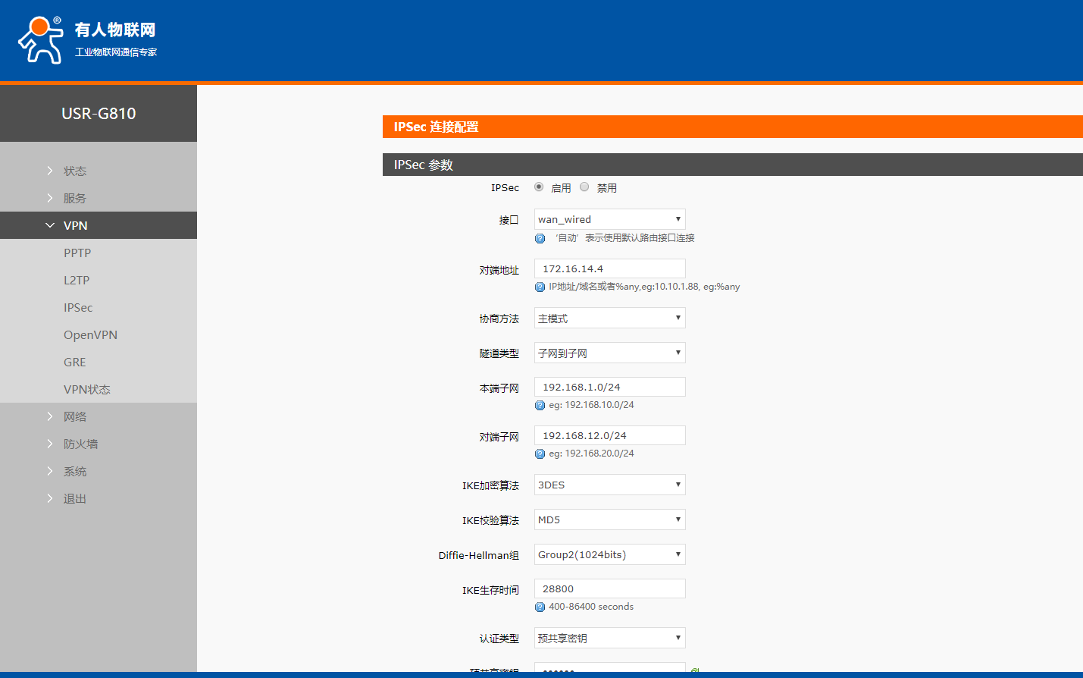Open the Diffie-Hellman Group2 dropdown
Image resolution: width=1083 pixels, height=678 pixels.
(609, 554)
